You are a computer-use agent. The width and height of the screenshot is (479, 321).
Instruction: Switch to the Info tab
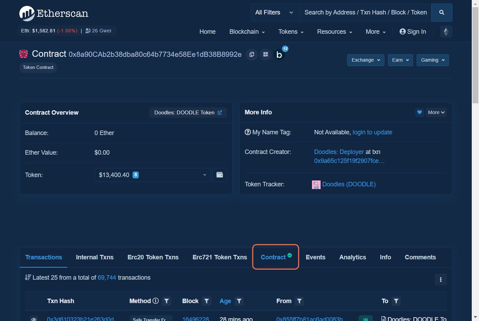[x=385, y=257]
